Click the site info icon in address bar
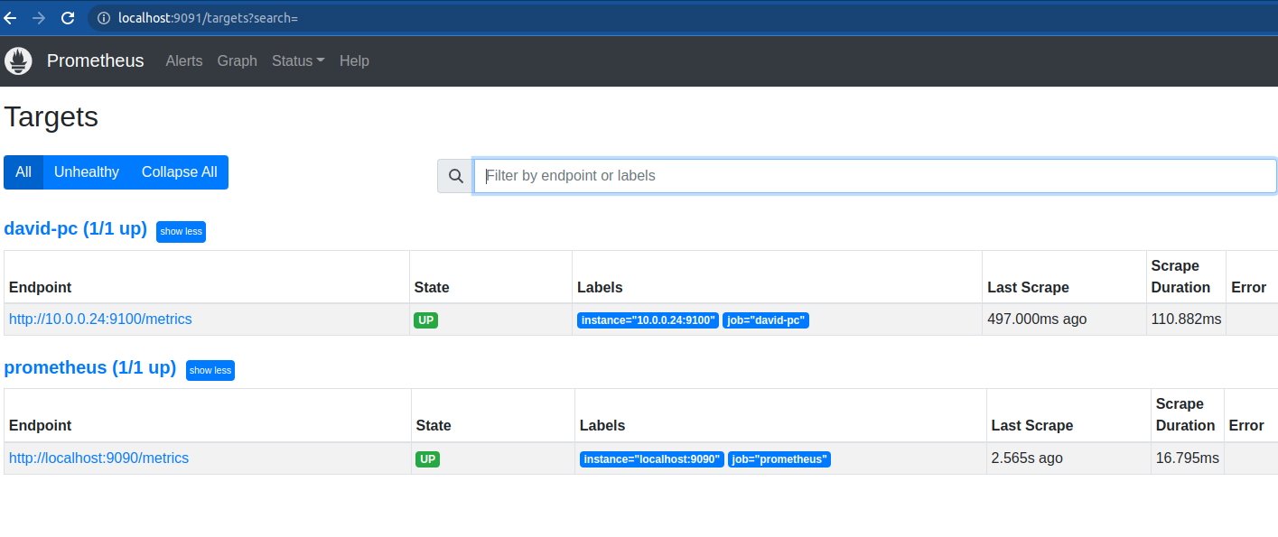The width and height of the screenshot is (1278, 537). click(x=103, y=18)
